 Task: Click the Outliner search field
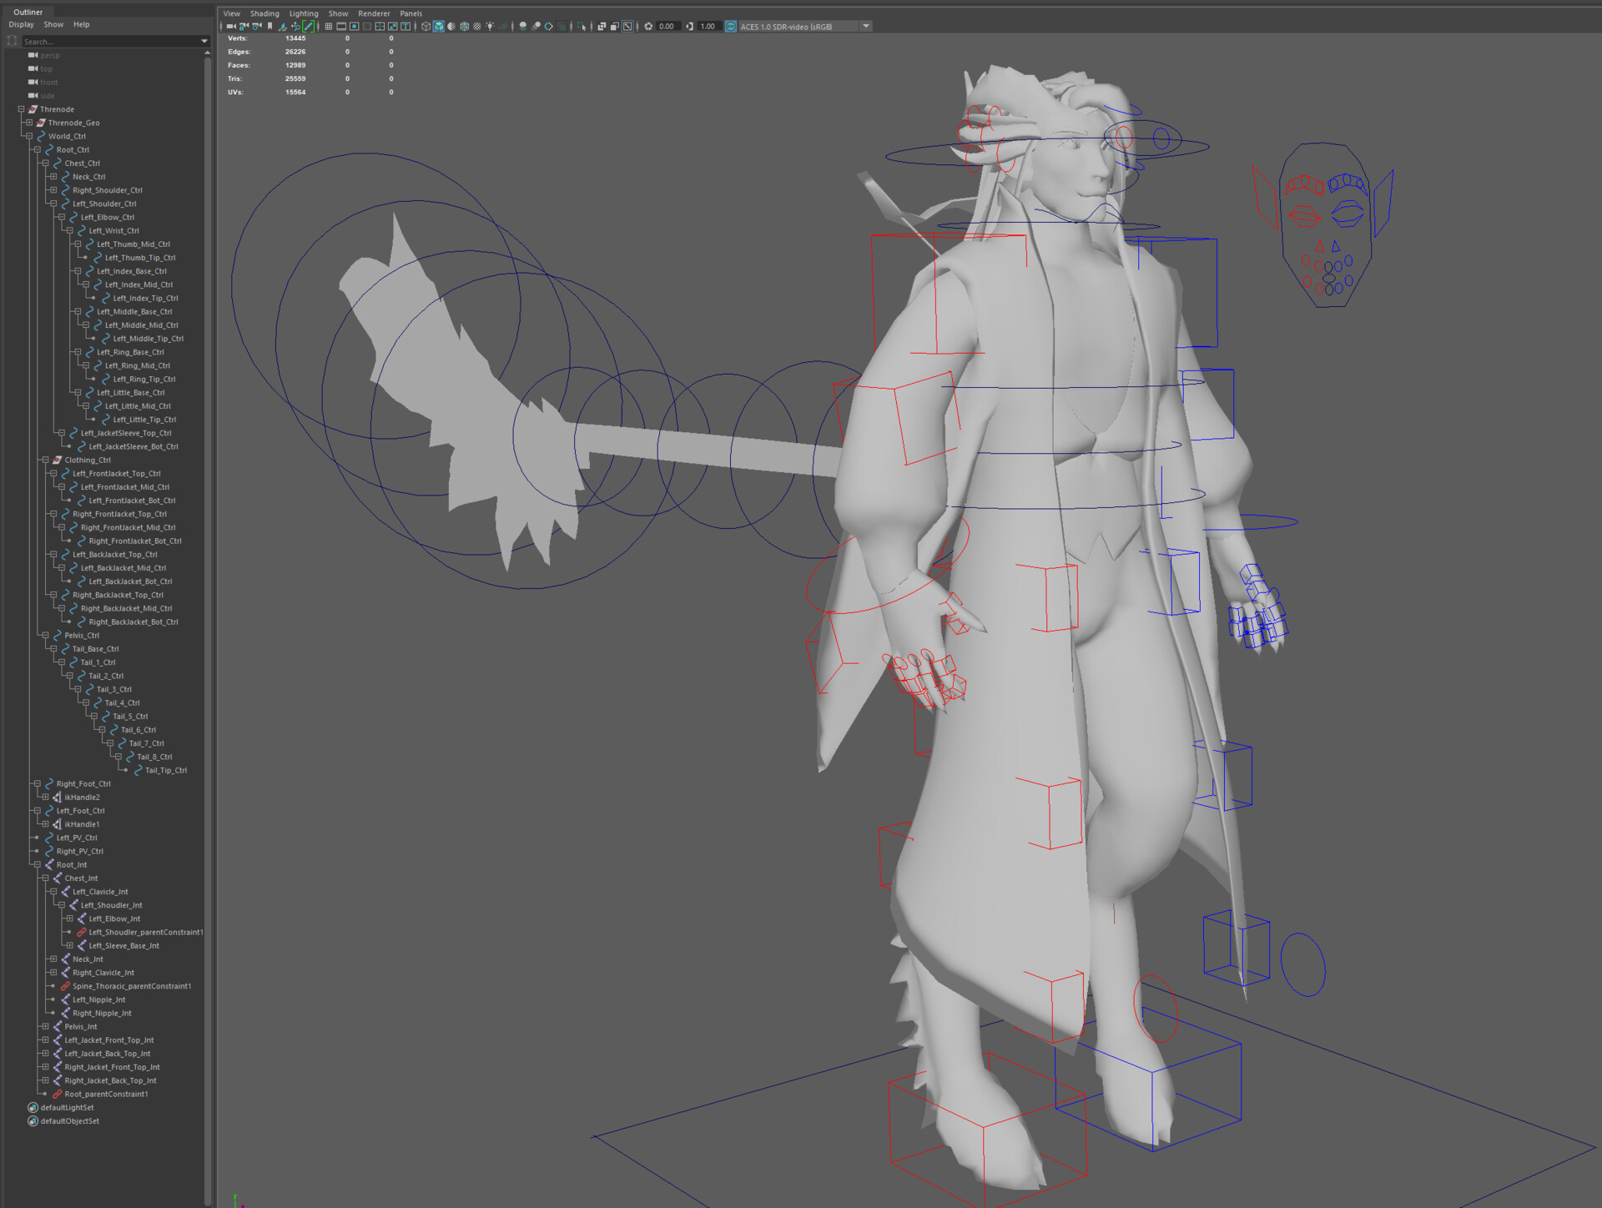[x=117, y=41]
